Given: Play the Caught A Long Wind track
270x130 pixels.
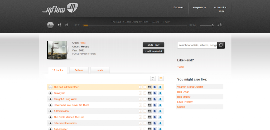Looking at the screenshot, I should 50,99.
